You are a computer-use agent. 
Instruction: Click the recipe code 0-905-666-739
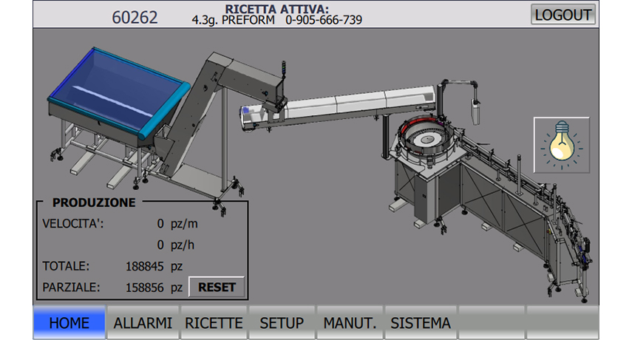tap(324, 20)
